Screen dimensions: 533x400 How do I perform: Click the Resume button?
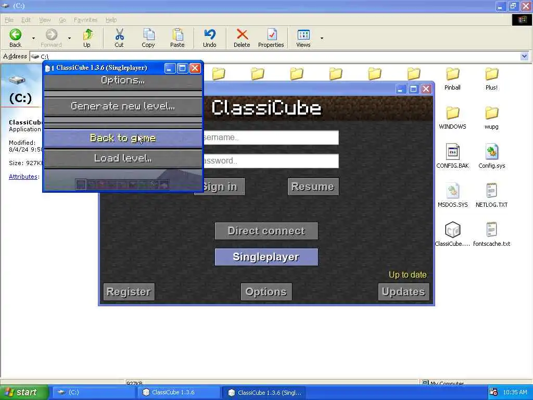point(313,187)
